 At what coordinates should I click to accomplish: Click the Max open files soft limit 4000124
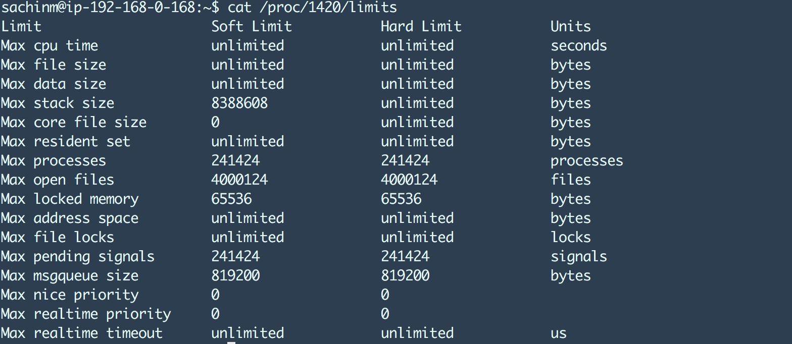[x=239, y=180]
